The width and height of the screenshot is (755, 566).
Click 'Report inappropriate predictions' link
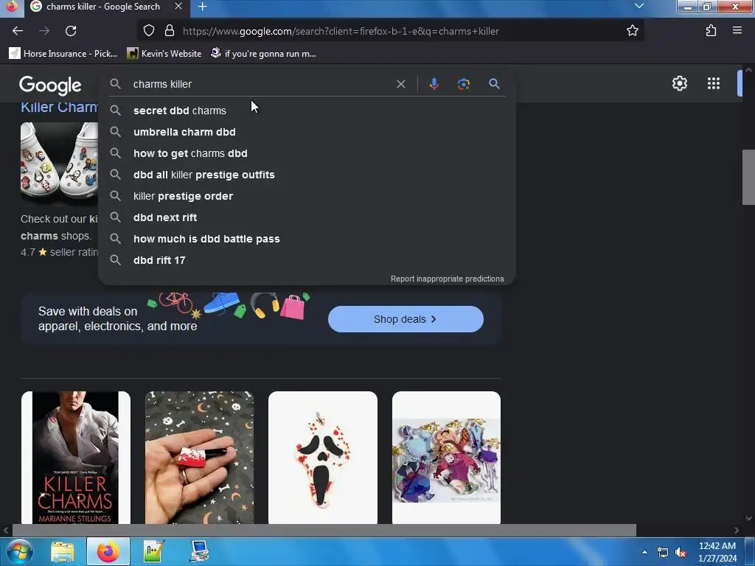point(447,279)
